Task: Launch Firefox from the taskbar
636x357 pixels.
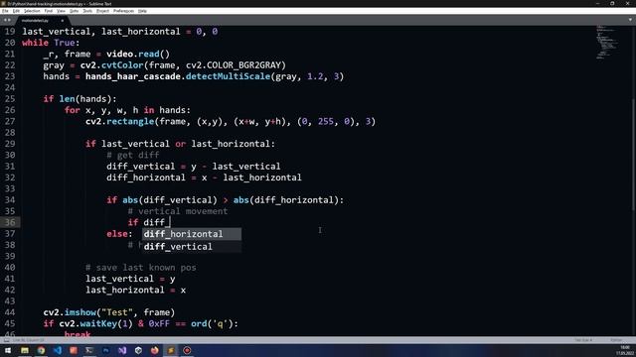Action: 155,350
